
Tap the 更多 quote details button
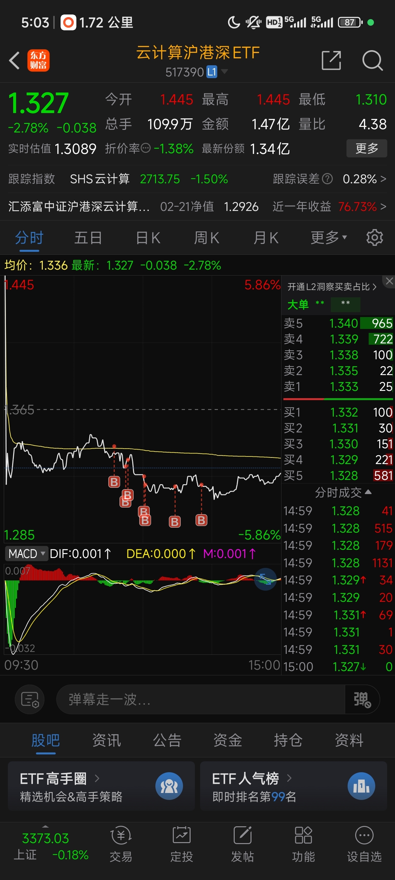point(367,148)
